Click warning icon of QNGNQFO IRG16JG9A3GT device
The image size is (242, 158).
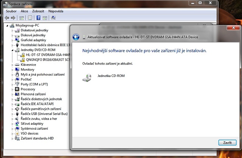point(22,60)
